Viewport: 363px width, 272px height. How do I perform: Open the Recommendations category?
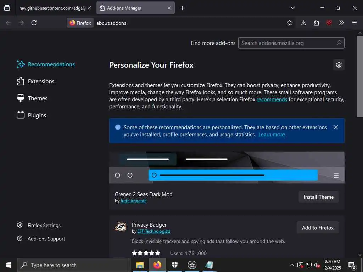click(x=46, y=64)
